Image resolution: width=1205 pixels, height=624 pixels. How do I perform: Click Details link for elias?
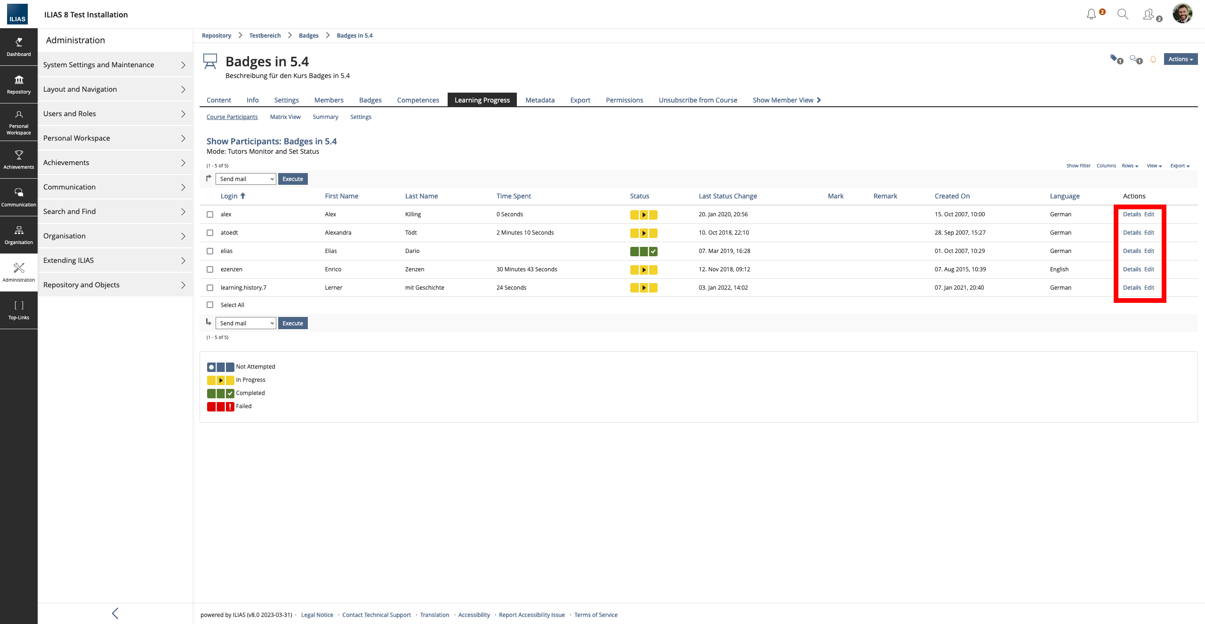pyautogui.click(x=1132, y=251)
